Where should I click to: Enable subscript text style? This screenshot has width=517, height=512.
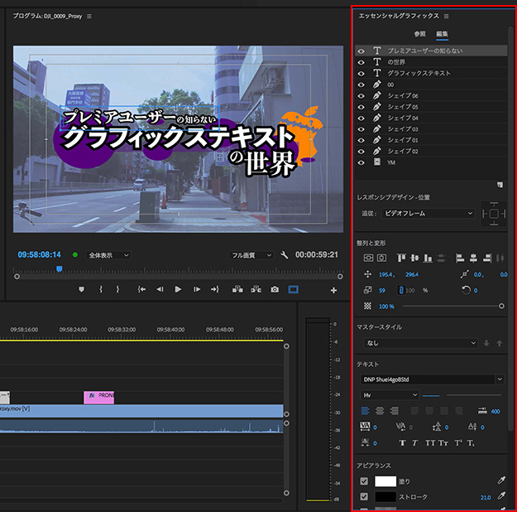tap(471, 443)
